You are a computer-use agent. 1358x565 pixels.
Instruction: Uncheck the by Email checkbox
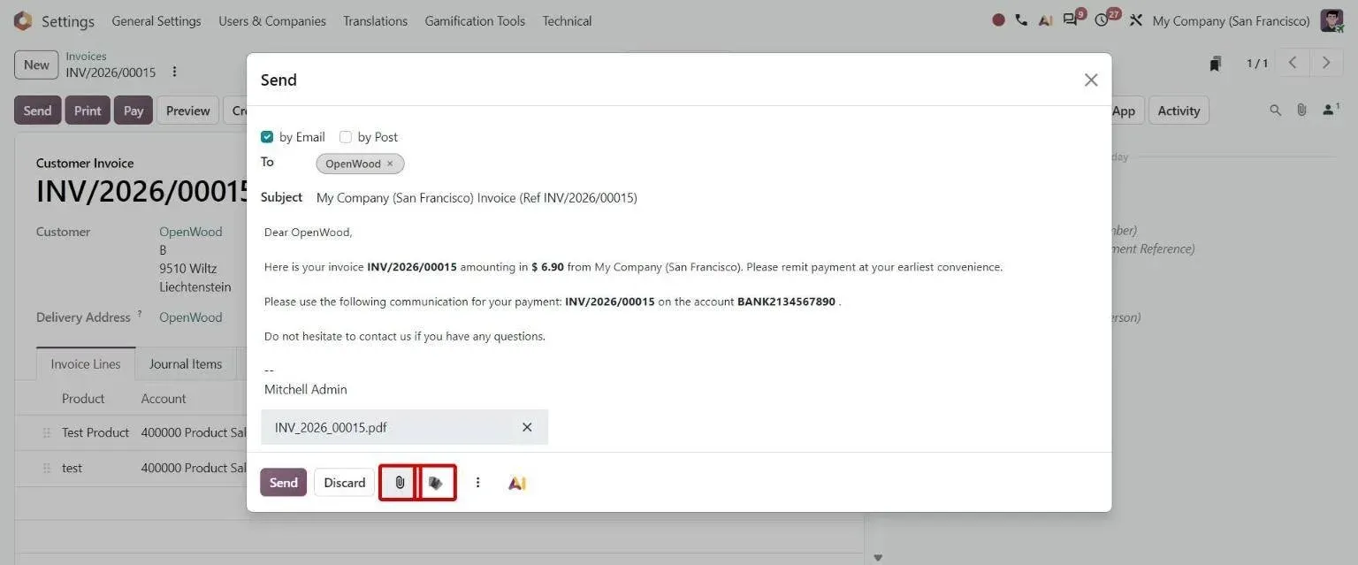click(x=267, y=137)
